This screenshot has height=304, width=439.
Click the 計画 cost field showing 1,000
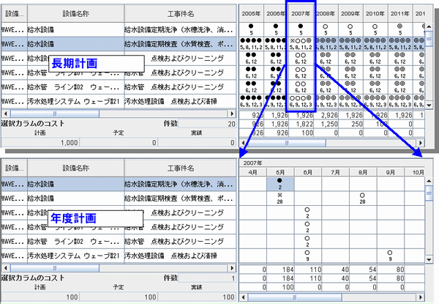(40, 142)
